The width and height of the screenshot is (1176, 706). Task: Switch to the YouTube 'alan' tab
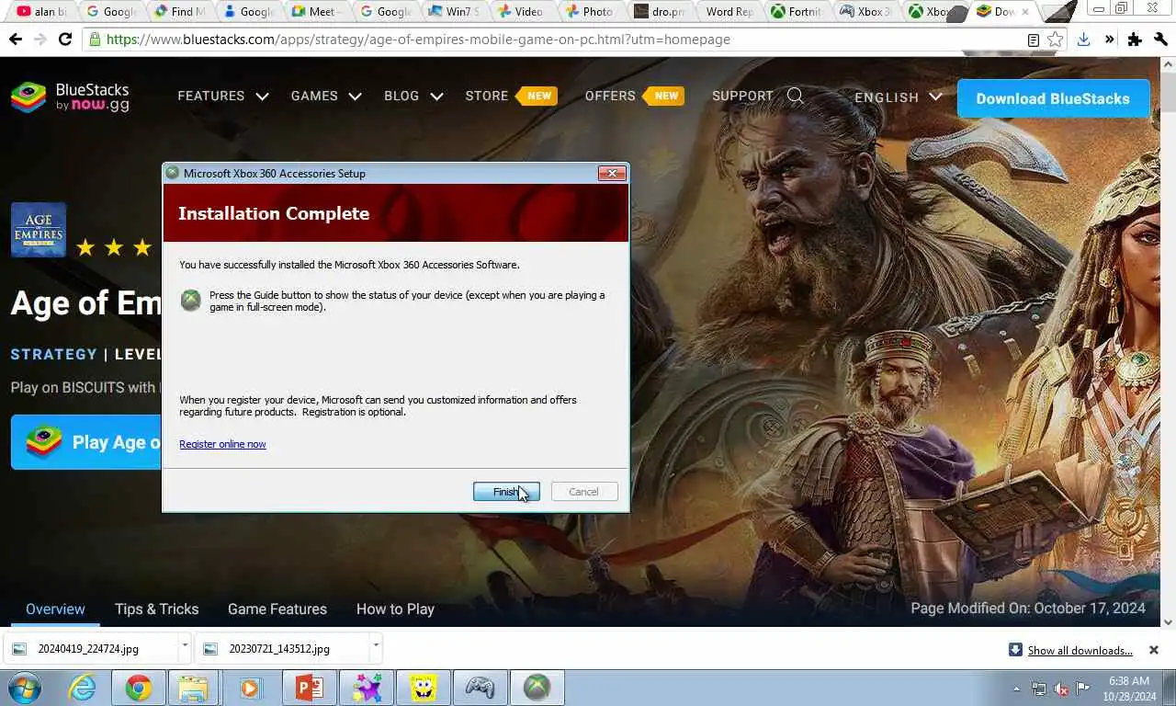pyautogui.click(x=40, y=12)
